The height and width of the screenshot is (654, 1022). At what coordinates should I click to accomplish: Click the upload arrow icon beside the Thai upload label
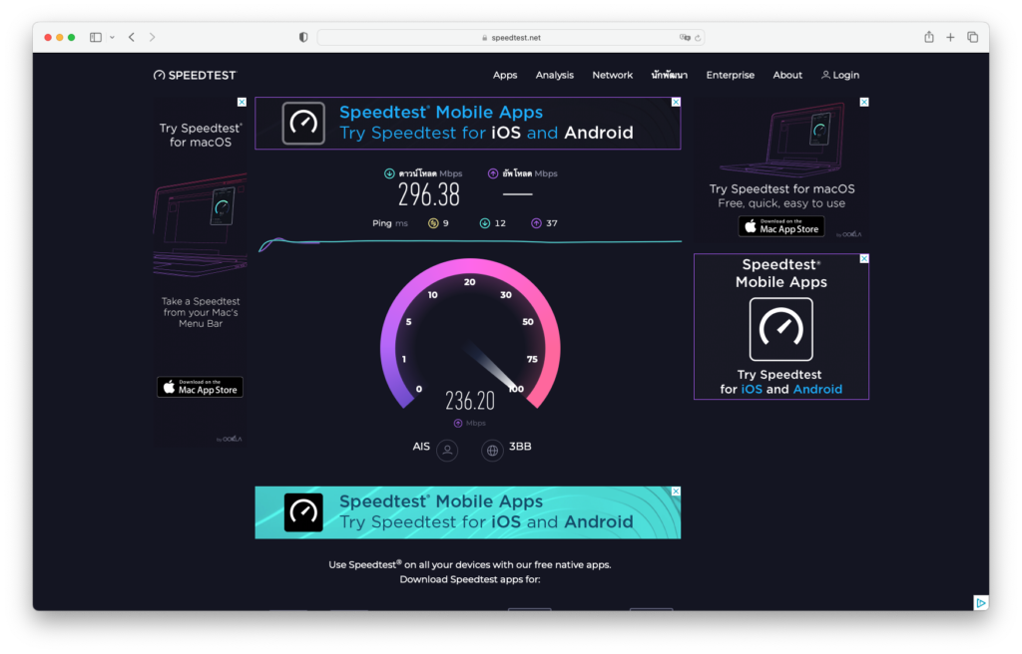click(493, 173)
